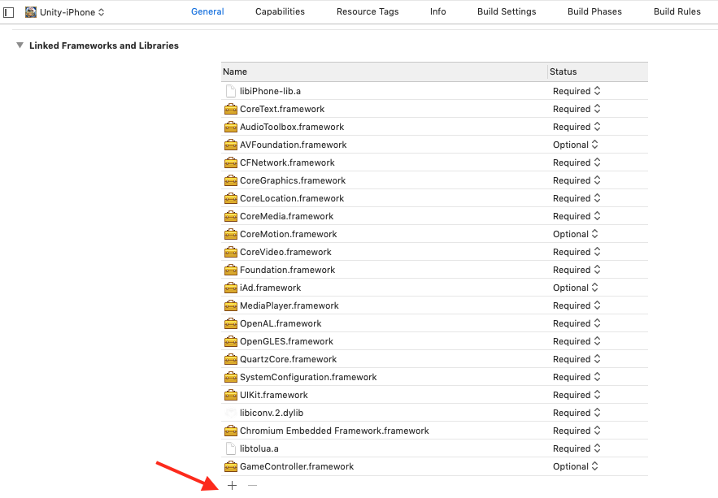Open the iAd.framework Optional status dropdown
Viewport: 718px width, 498px height.
point(576,288)
